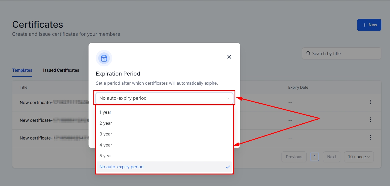Click the search magnifier icon
The width and height of the screenshot is (390, 186).
point(308,53)
